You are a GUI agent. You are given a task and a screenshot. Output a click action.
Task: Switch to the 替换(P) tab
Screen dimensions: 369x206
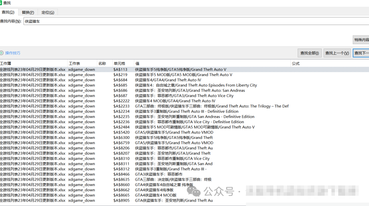pos(28,12)
